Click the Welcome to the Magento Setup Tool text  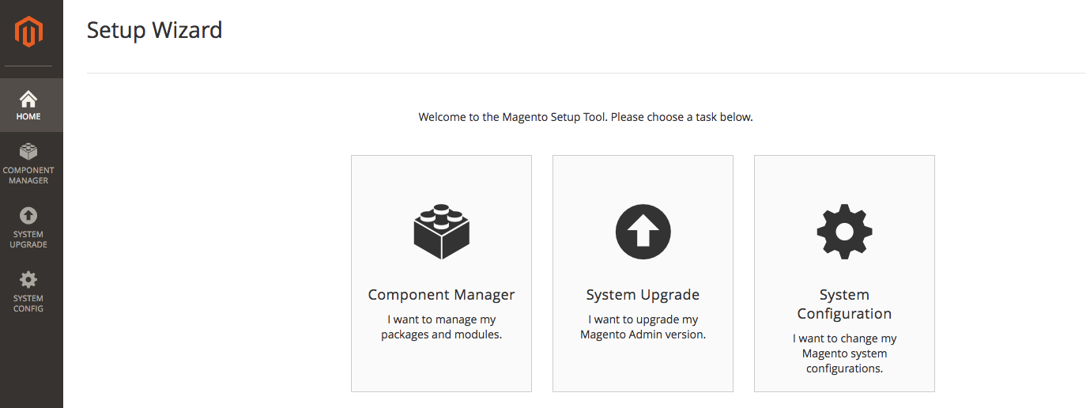[586, 117]
